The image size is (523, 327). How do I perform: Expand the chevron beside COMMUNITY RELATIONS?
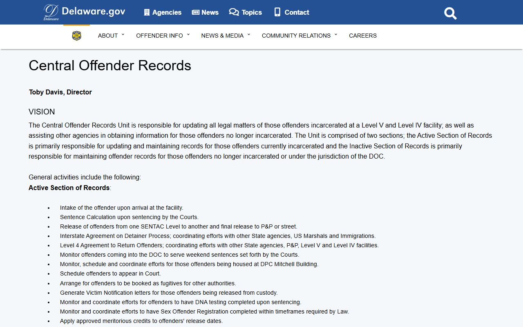click(336, 35)
